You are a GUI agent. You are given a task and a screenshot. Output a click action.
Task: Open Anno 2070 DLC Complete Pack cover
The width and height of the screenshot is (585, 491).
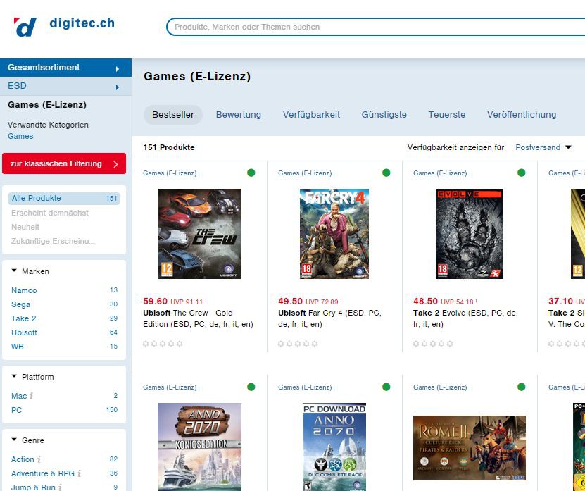click(x=334, y=447)
